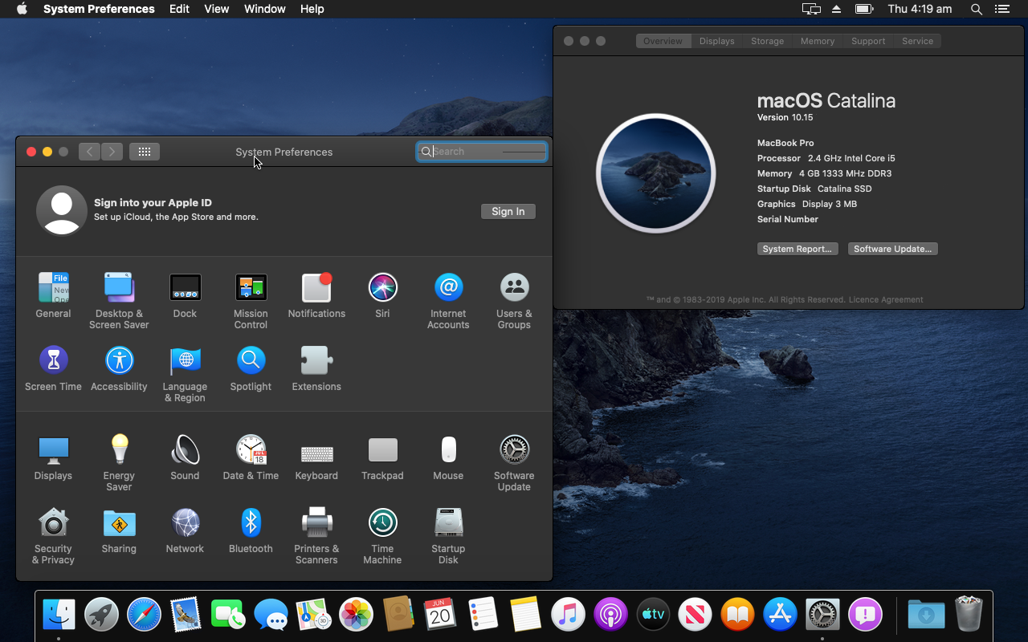
Task: Click the Sign In button
Action: pyautogui.click(x=508, y=211)
